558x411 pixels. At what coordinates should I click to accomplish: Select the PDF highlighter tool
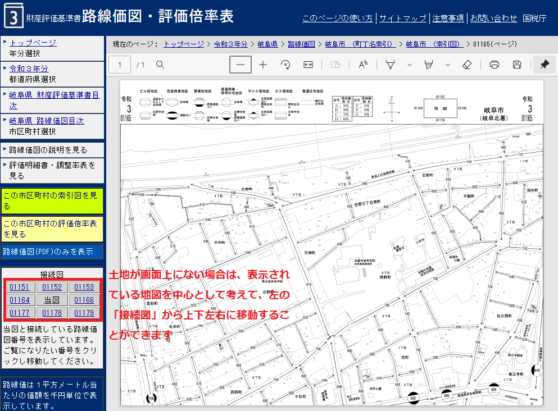429,65
